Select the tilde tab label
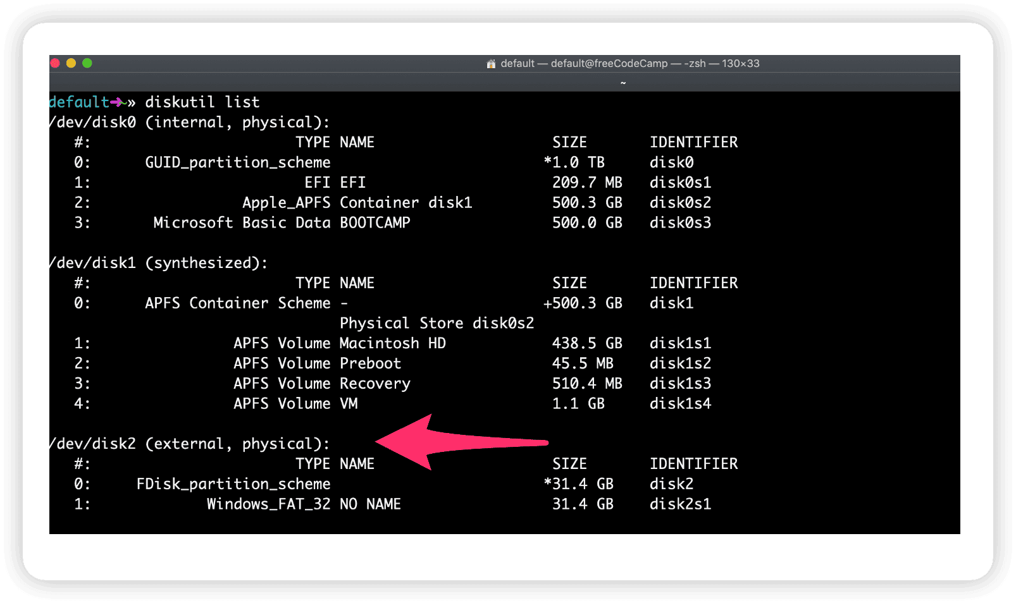 coord(623,83)
